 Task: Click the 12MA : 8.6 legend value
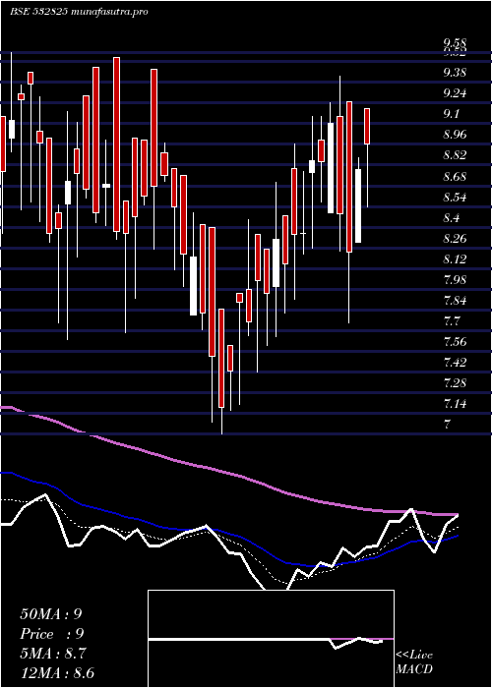point(57,673)
